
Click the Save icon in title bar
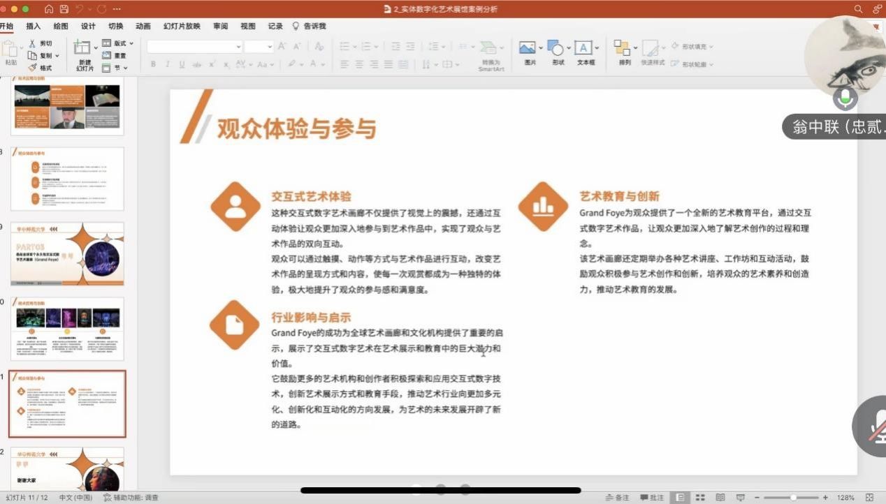64,9
